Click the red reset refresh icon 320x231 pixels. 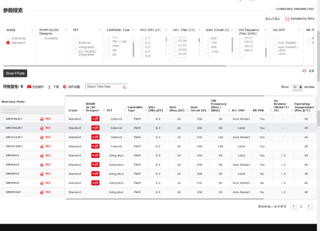304,71
